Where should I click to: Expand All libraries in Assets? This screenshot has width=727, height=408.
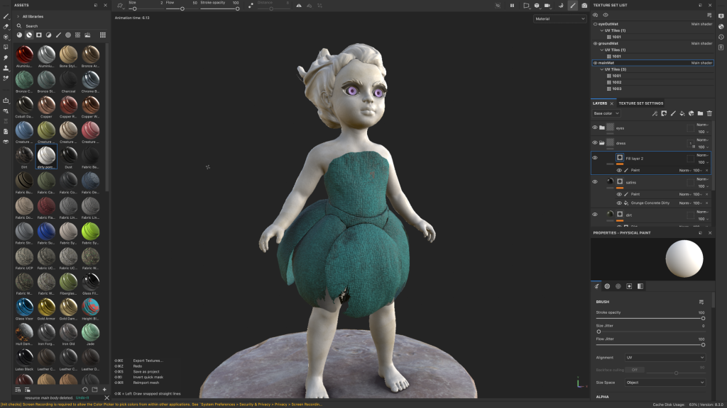18,16
